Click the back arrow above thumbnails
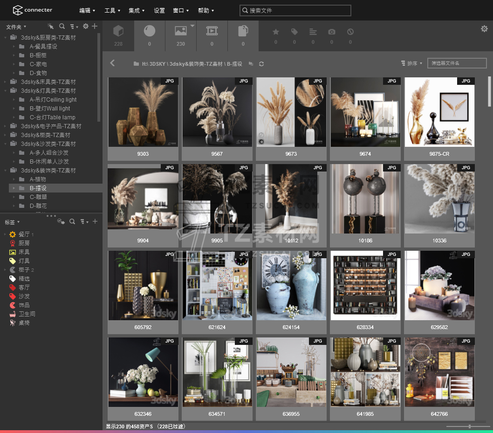The width and height of the screenshot is (493, 433). (x=112, y=63)
